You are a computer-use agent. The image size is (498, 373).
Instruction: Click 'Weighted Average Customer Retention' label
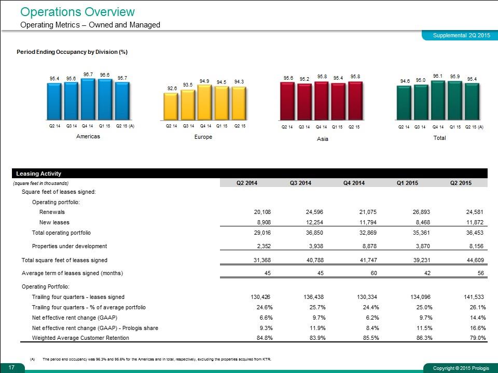(81, 338)
